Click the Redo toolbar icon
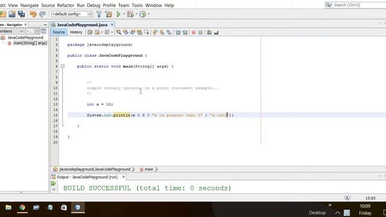386x217 pixels. click(x=42, y=14)
